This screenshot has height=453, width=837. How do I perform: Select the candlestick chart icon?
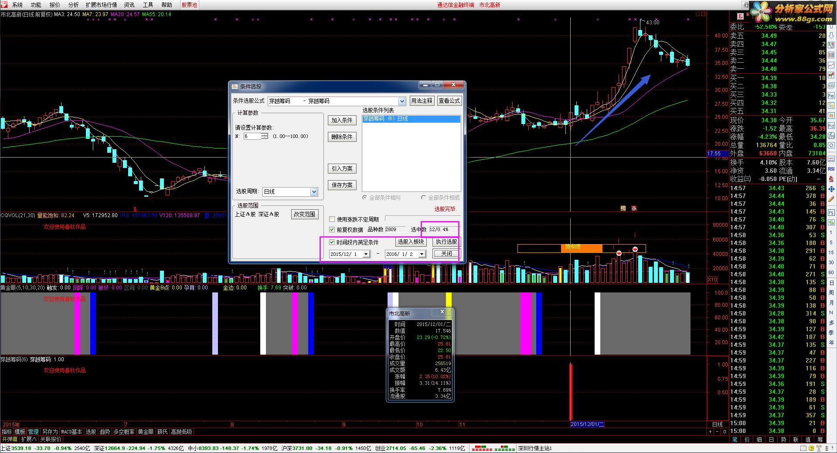831,75
